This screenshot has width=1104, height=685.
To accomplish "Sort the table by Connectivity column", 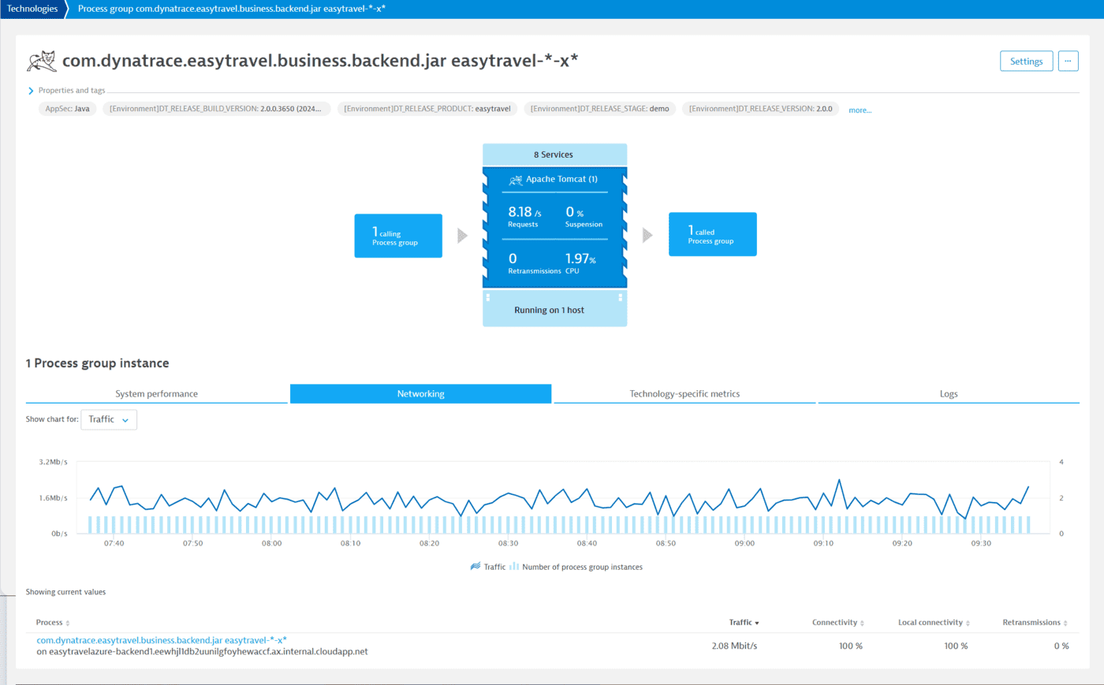I will pos(837,623).
